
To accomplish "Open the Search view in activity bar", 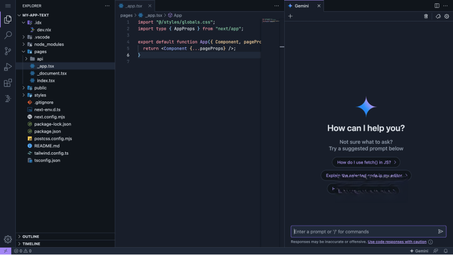I will pyautogui.click(x=8, y=35).
